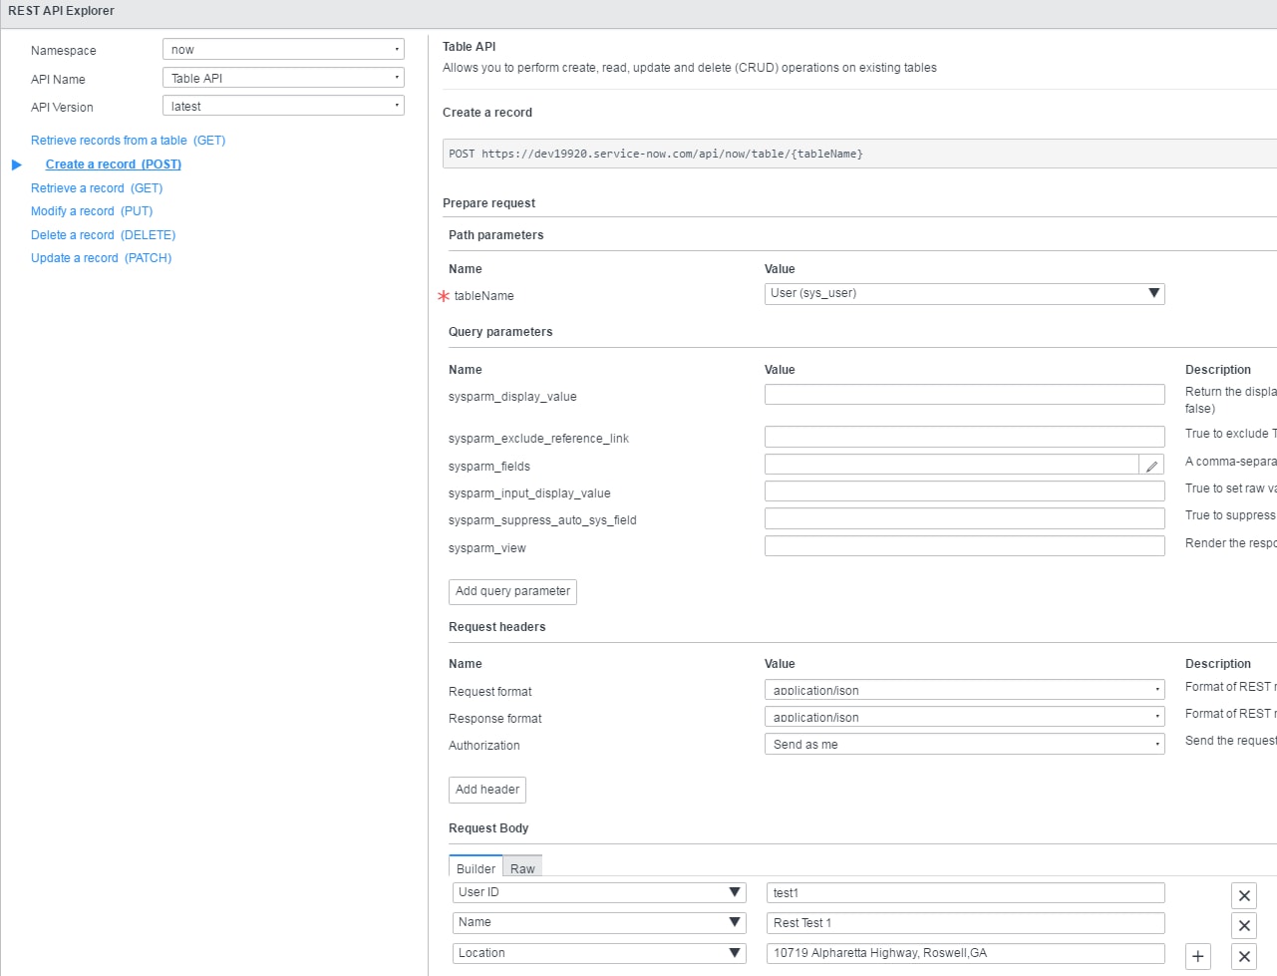1277x976 pixels.
Task: Open the Authorization Send as me dropdown
Action: [x=964, y=744]
